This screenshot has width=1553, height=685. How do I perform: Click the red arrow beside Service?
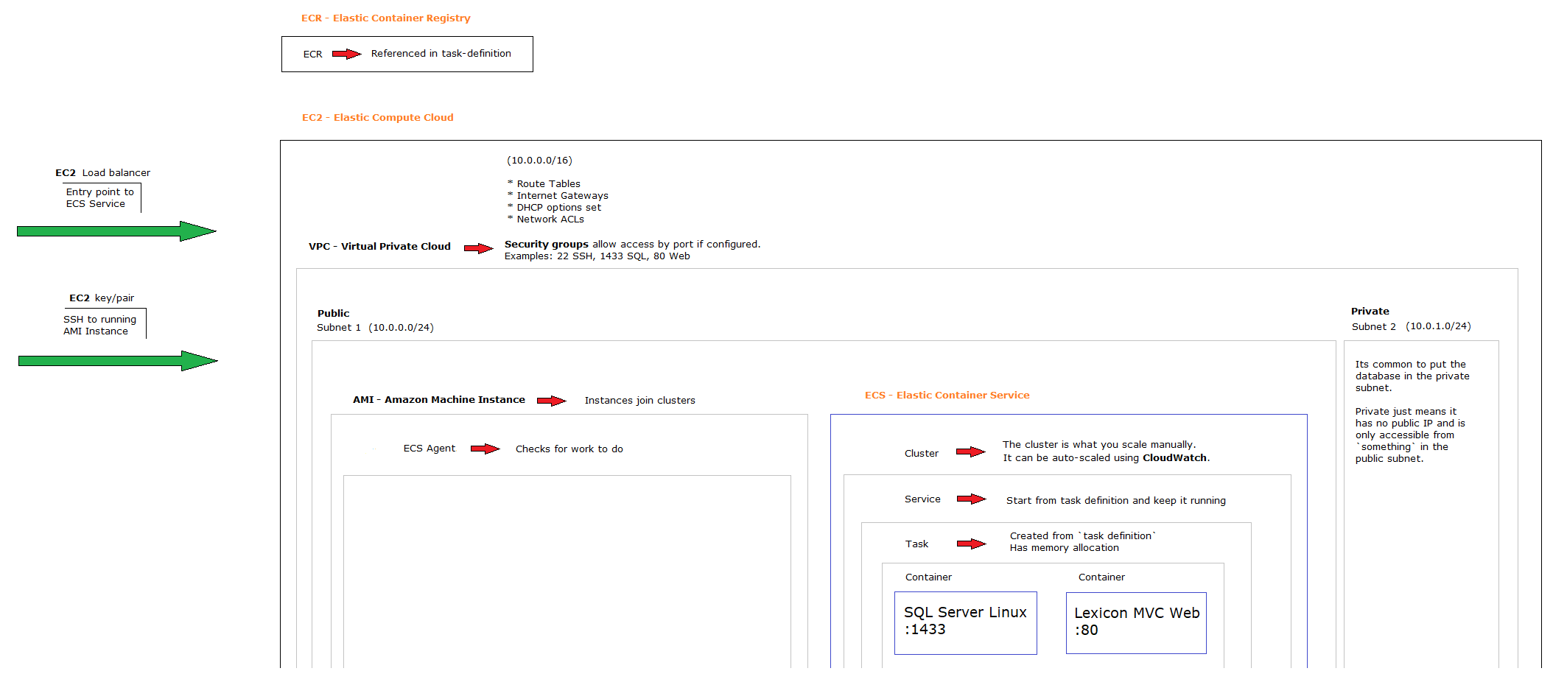(971, 499)
